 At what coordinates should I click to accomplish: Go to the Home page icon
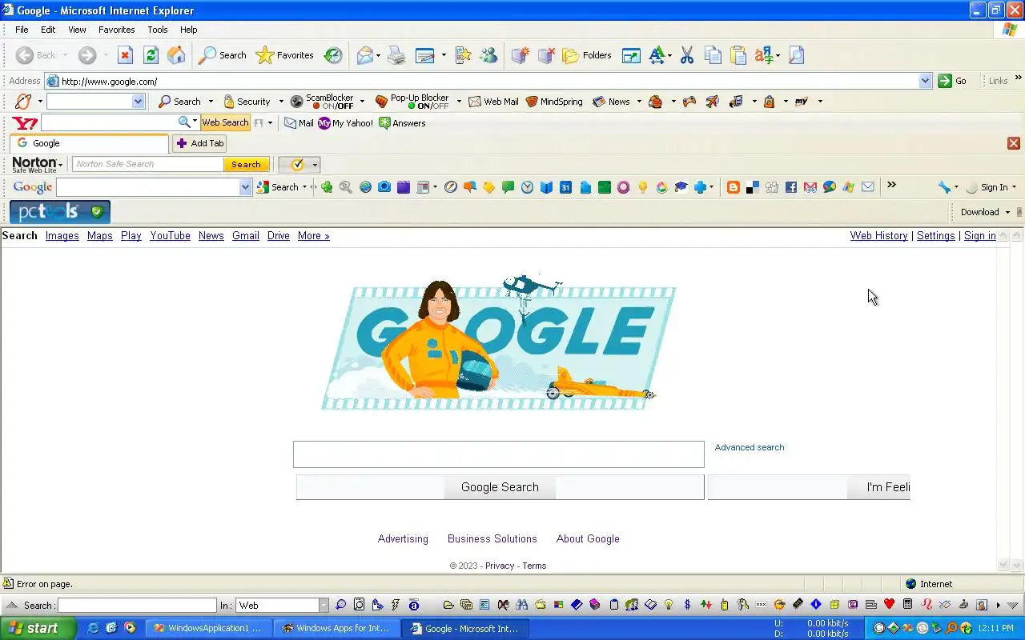point(176,55)
